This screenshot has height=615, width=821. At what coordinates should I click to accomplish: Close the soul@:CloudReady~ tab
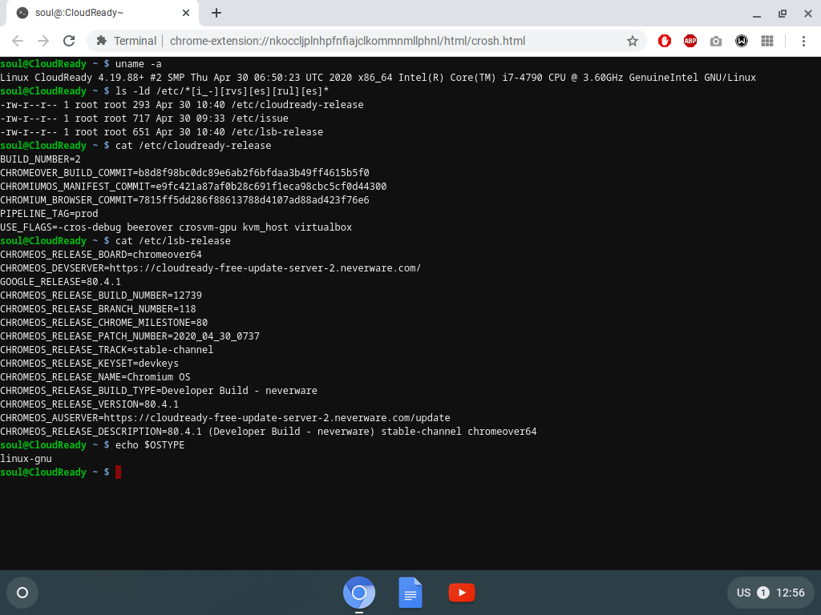[x=186, y=13]
